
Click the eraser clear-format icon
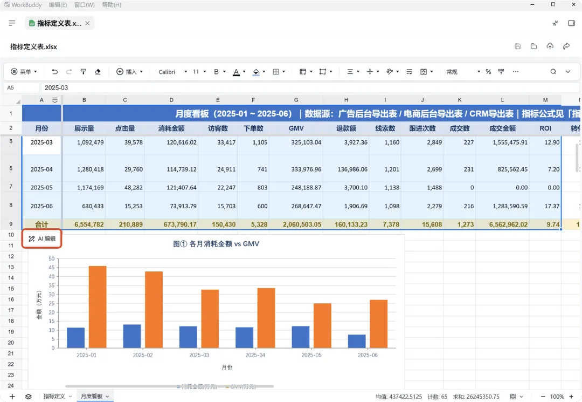(x=98, y=72)
